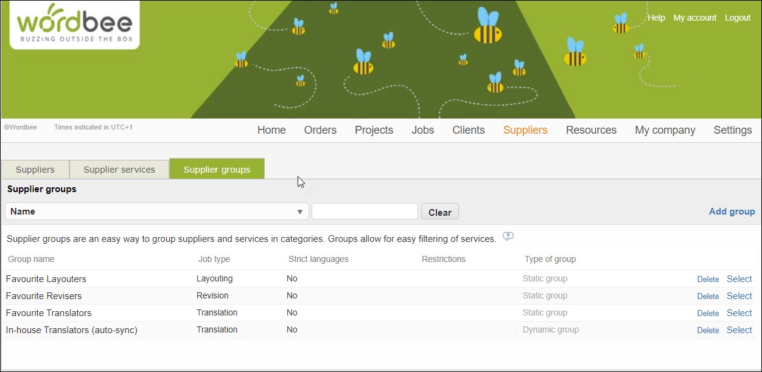Click the filter text input field
This screenshot has width=762, height=372.
tap(365, 212)
